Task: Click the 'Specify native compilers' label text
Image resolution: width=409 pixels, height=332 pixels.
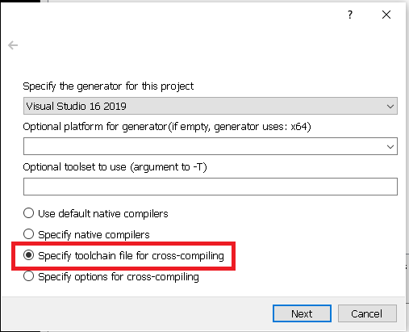Action: [x=94, y=234]
